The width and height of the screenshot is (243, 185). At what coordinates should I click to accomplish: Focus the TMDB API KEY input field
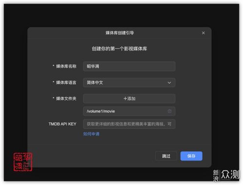pyautogui.click(x=129, y=124)
